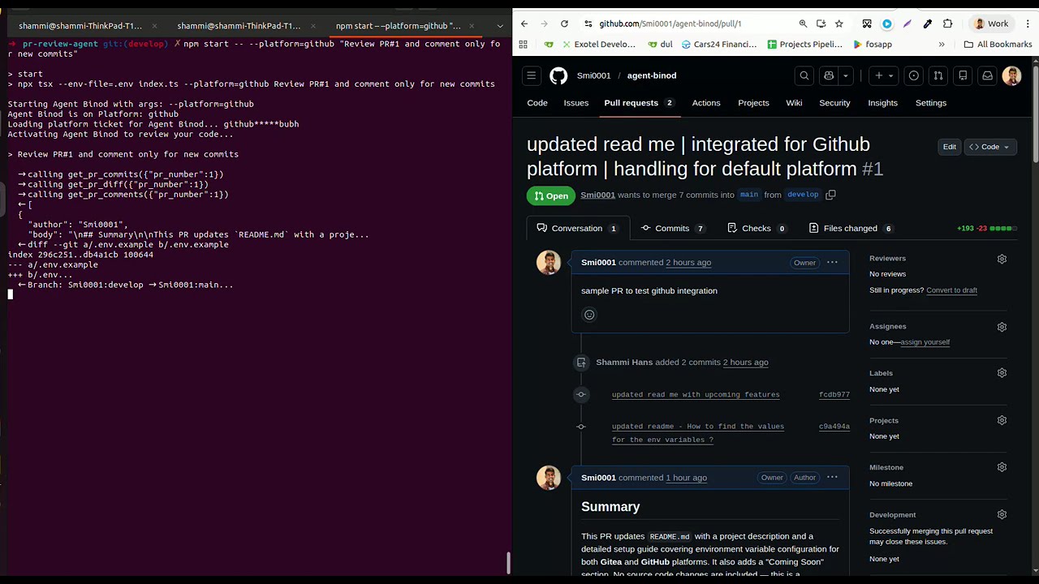Open the options menu on the sample PR comment
Screen dimensions: 1039x584
(x=832, y=262)
